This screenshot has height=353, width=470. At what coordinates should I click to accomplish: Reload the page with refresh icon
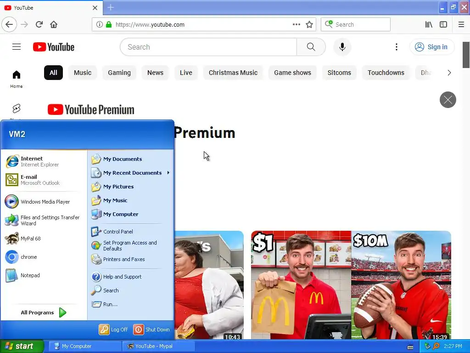[x=39, y=24]
